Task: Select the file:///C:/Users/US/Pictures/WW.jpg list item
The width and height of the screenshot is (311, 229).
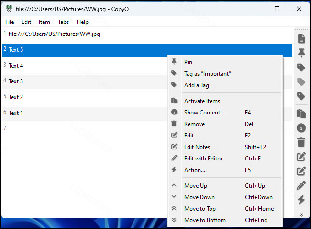Action: pos(147,34)
